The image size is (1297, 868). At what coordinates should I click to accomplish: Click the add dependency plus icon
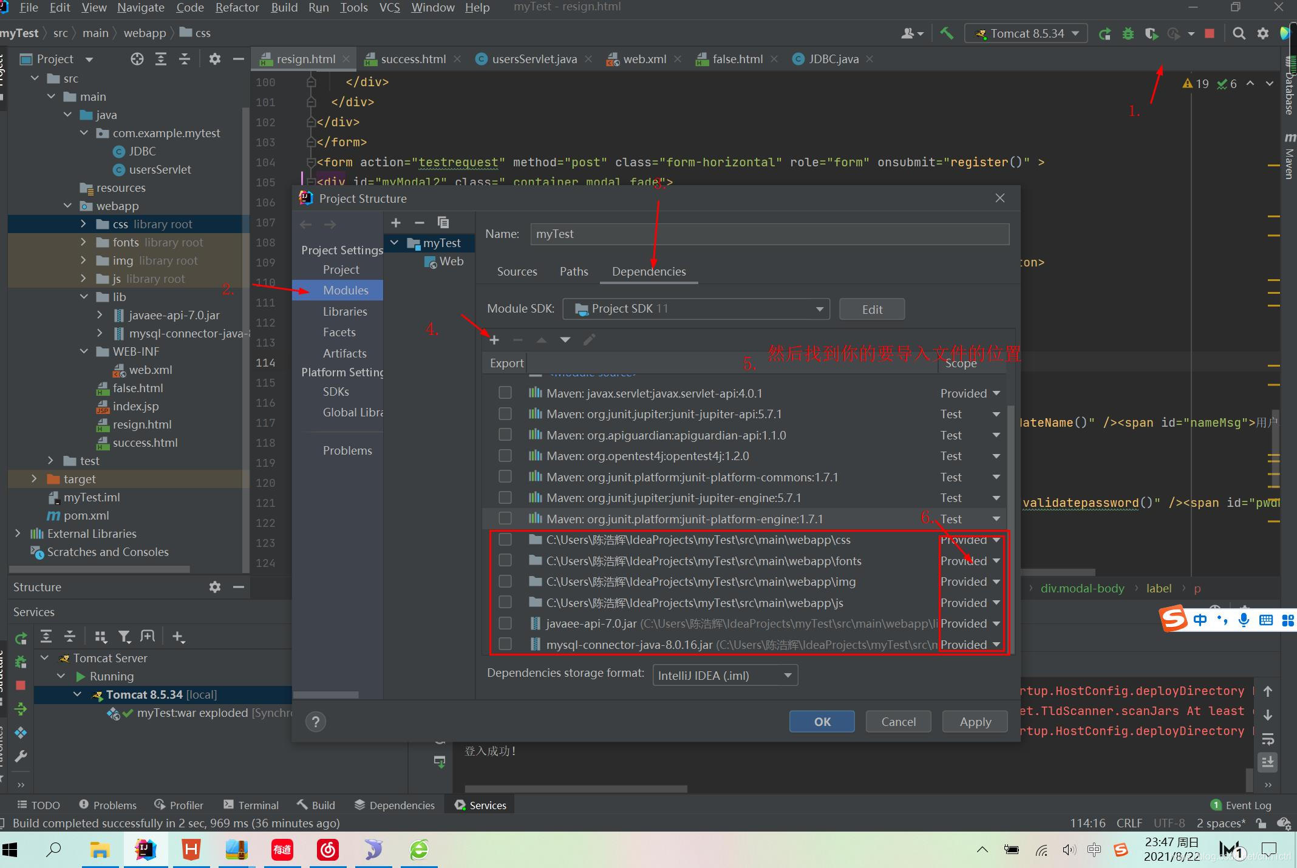pos(495,339)
